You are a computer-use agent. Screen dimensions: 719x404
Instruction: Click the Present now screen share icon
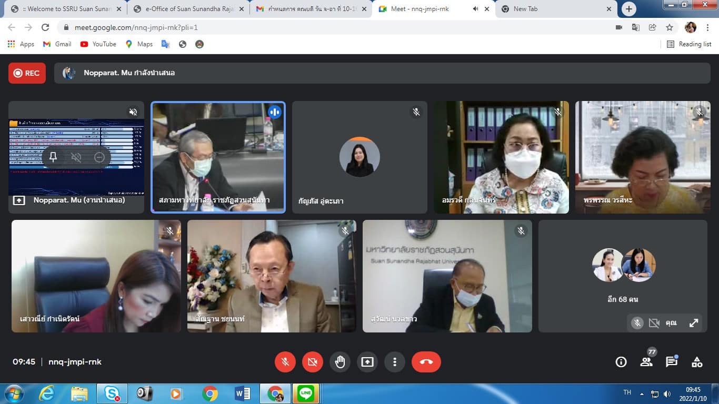point(367,362)
